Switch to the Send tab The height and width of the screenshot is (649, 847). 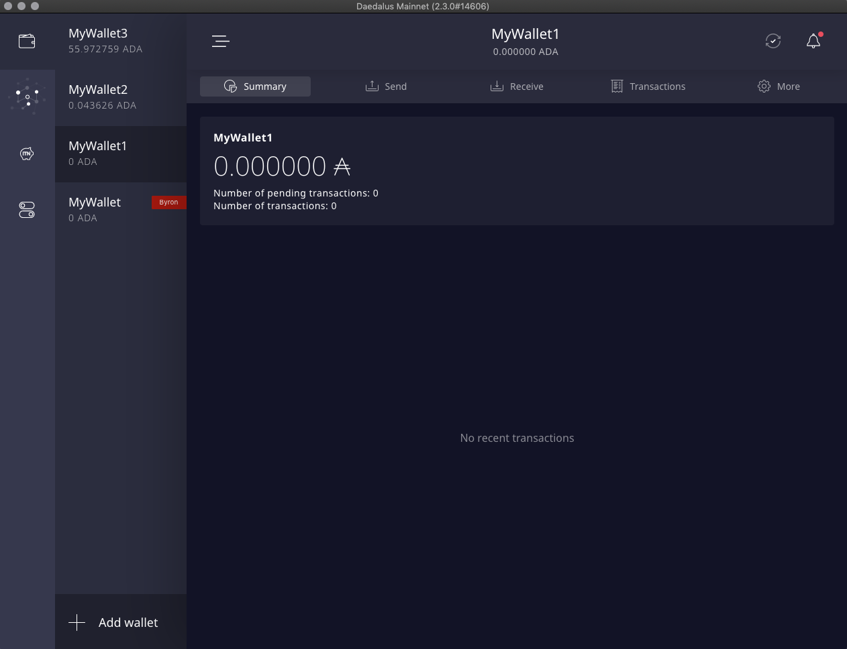click(x=386, y=86)
